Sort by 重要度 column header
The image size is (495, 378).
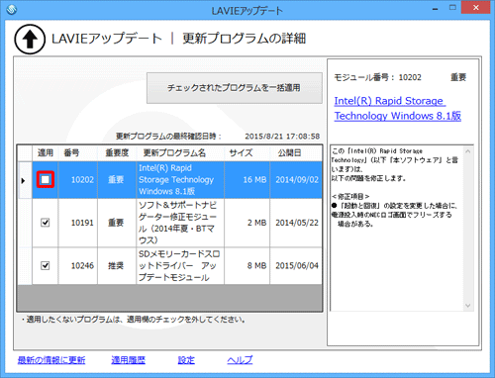click(117, 153)
